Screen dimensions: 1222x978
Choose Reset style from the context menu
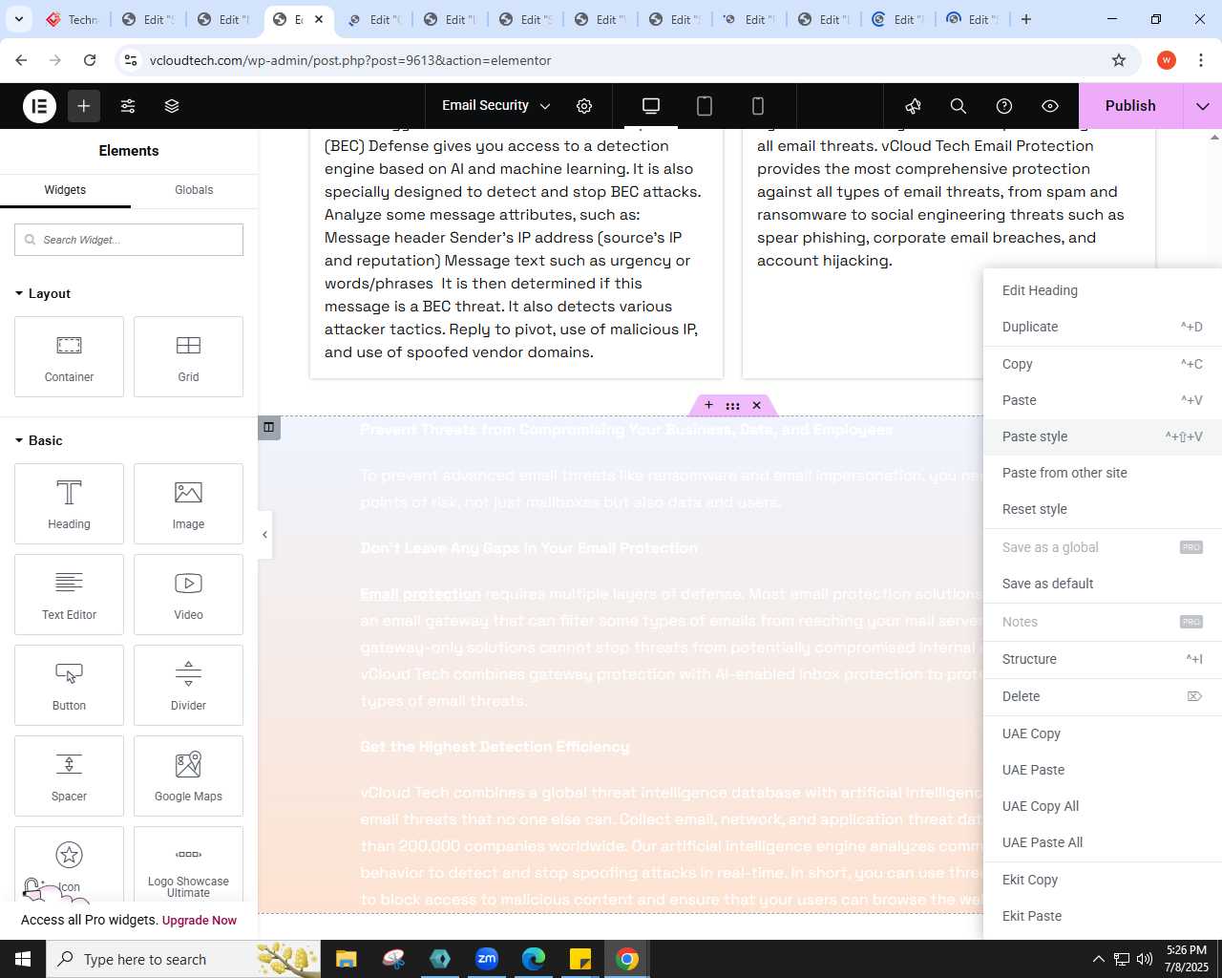click(1103, 509)
